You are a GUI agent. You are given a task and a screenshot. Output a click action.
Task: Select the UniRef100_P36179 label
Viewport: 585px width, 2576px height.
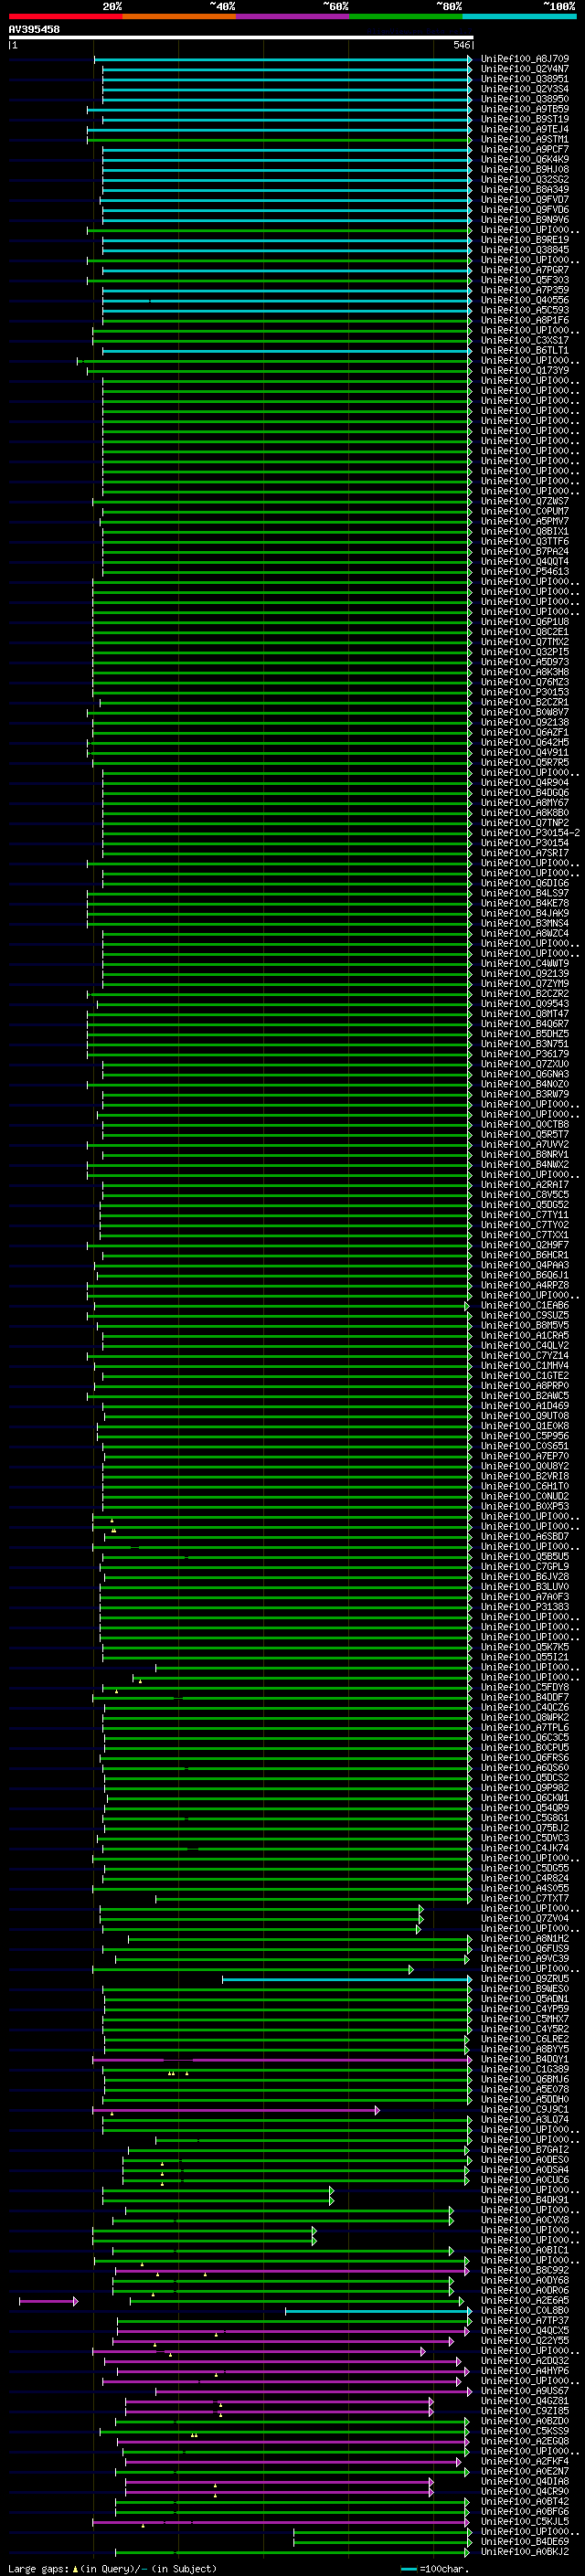[x=524, y=1054]
